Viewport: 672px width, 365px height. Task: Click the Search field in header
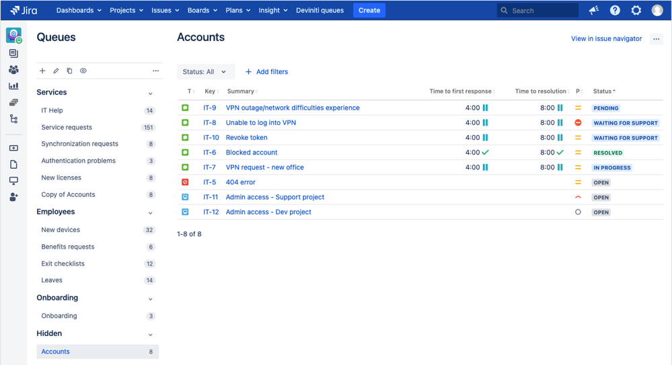coord(538,10)
